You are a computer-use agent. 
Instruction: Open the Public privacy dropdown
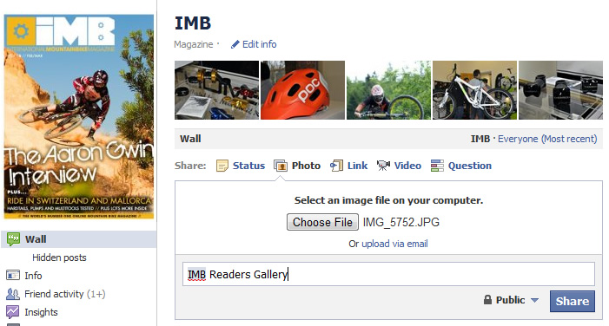click(511, 300)
